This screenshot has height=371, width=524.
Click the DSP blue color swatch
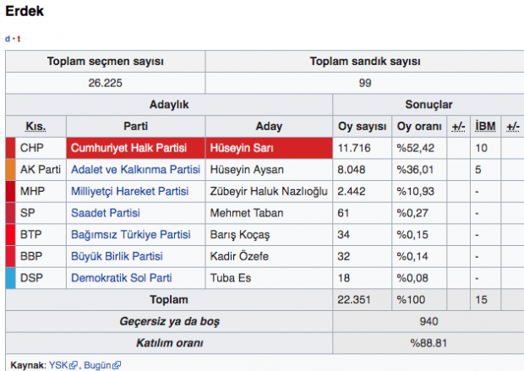pos(10,278)
